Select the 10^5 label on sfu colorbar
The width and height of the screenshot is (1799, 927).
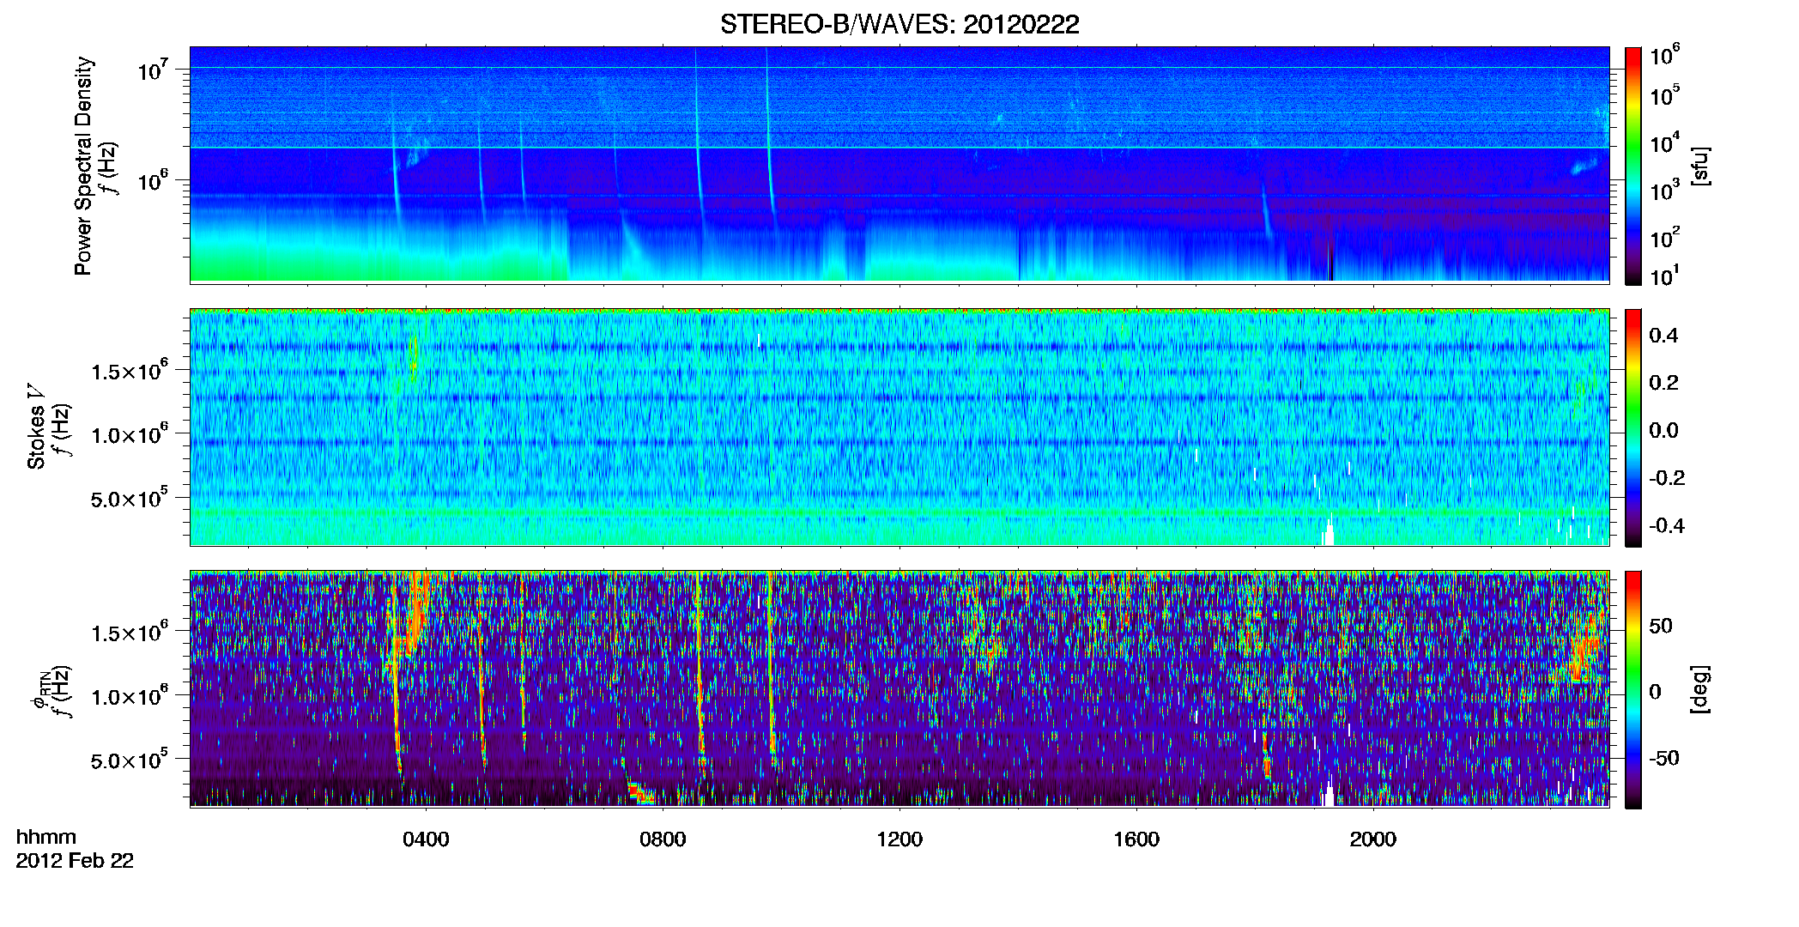(1664, 95)
